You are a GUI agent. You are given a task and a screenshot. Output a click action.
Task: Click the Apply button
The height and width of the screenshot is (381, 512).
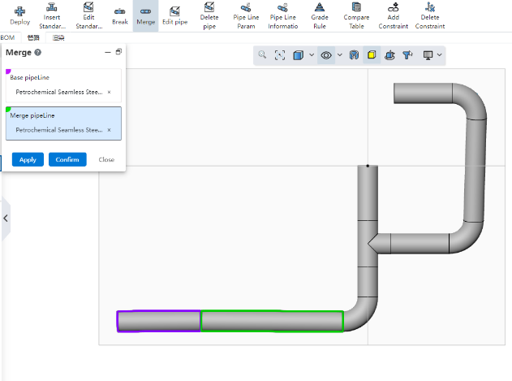tap(28, 159)
